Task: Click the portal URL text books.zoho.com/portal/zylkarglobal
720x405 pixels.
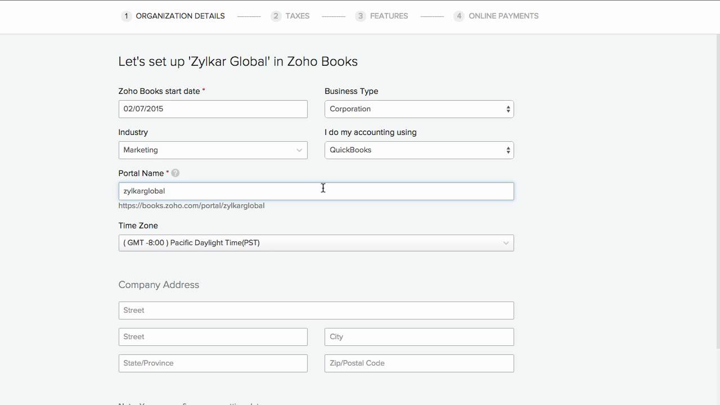Action: pyautogui.click(x=191, y=206)
